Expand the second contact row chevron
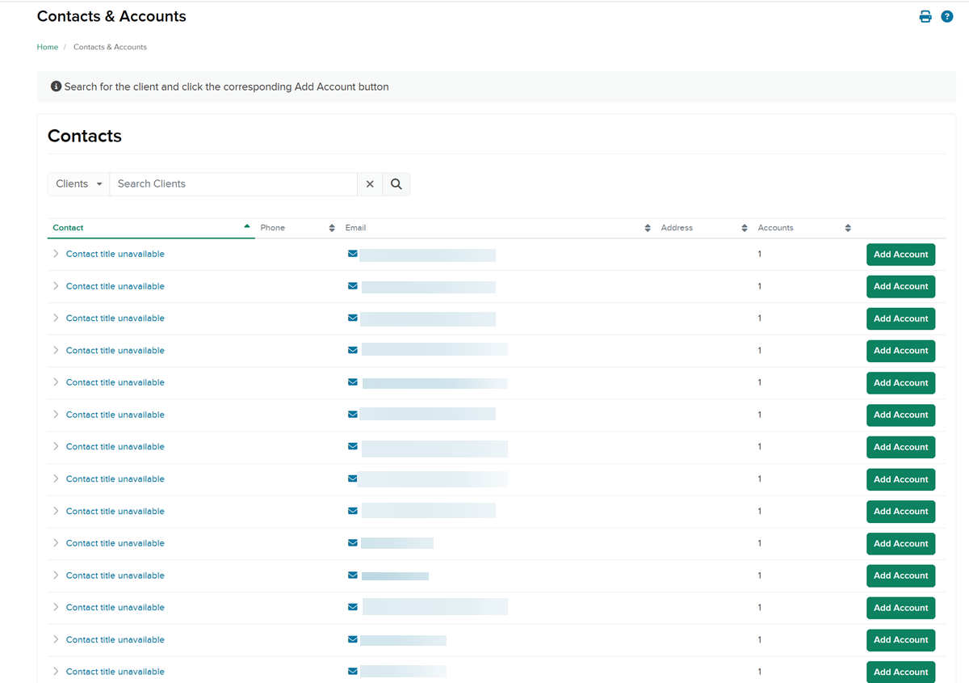 56,286
